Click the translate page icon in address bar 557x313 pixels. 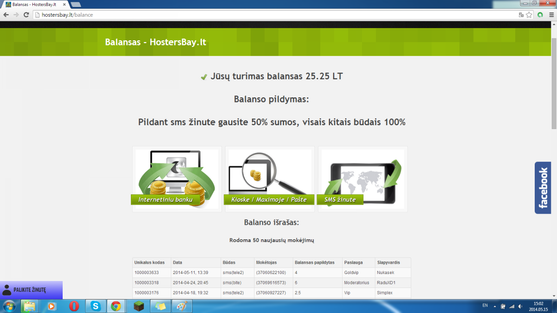click(x=521, y=15)
